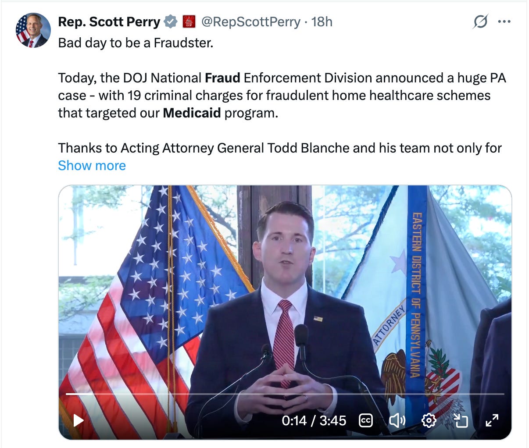The height and width of the screenshot is (448, 529).
Task: Pop out video with picture-in-picture icon
Action: tap(461, 421)
